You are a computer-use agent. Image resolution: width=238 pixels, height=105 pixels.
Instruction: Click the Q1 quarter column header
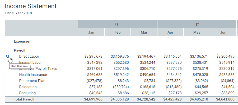118,24
